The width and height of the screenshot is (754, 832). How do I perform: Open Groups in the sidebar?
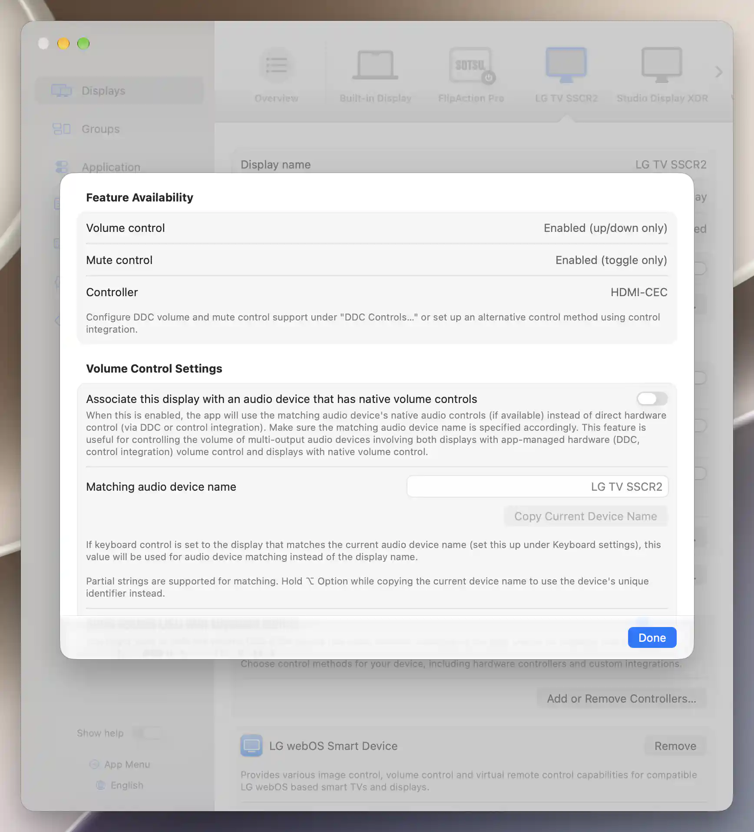pos(119,129)
